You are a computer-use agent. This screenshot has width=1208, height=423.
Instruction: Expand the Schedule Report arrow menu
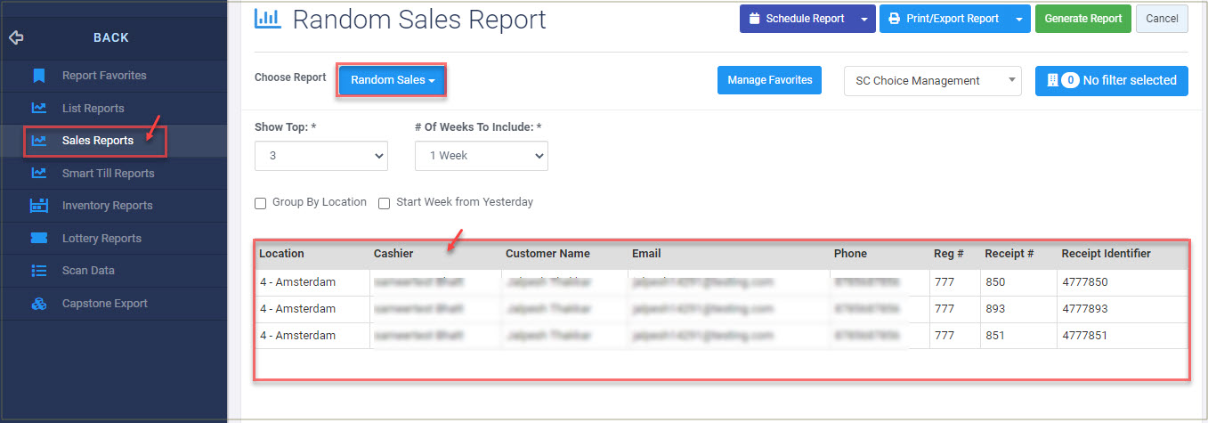[x=863, y=19]
